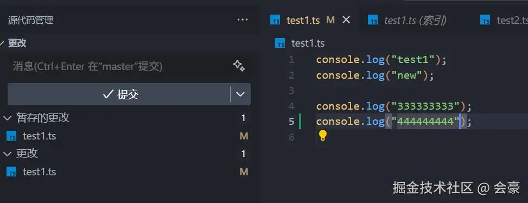Click M status of unstaged test1.ts
528x203 pixels.
244,172
